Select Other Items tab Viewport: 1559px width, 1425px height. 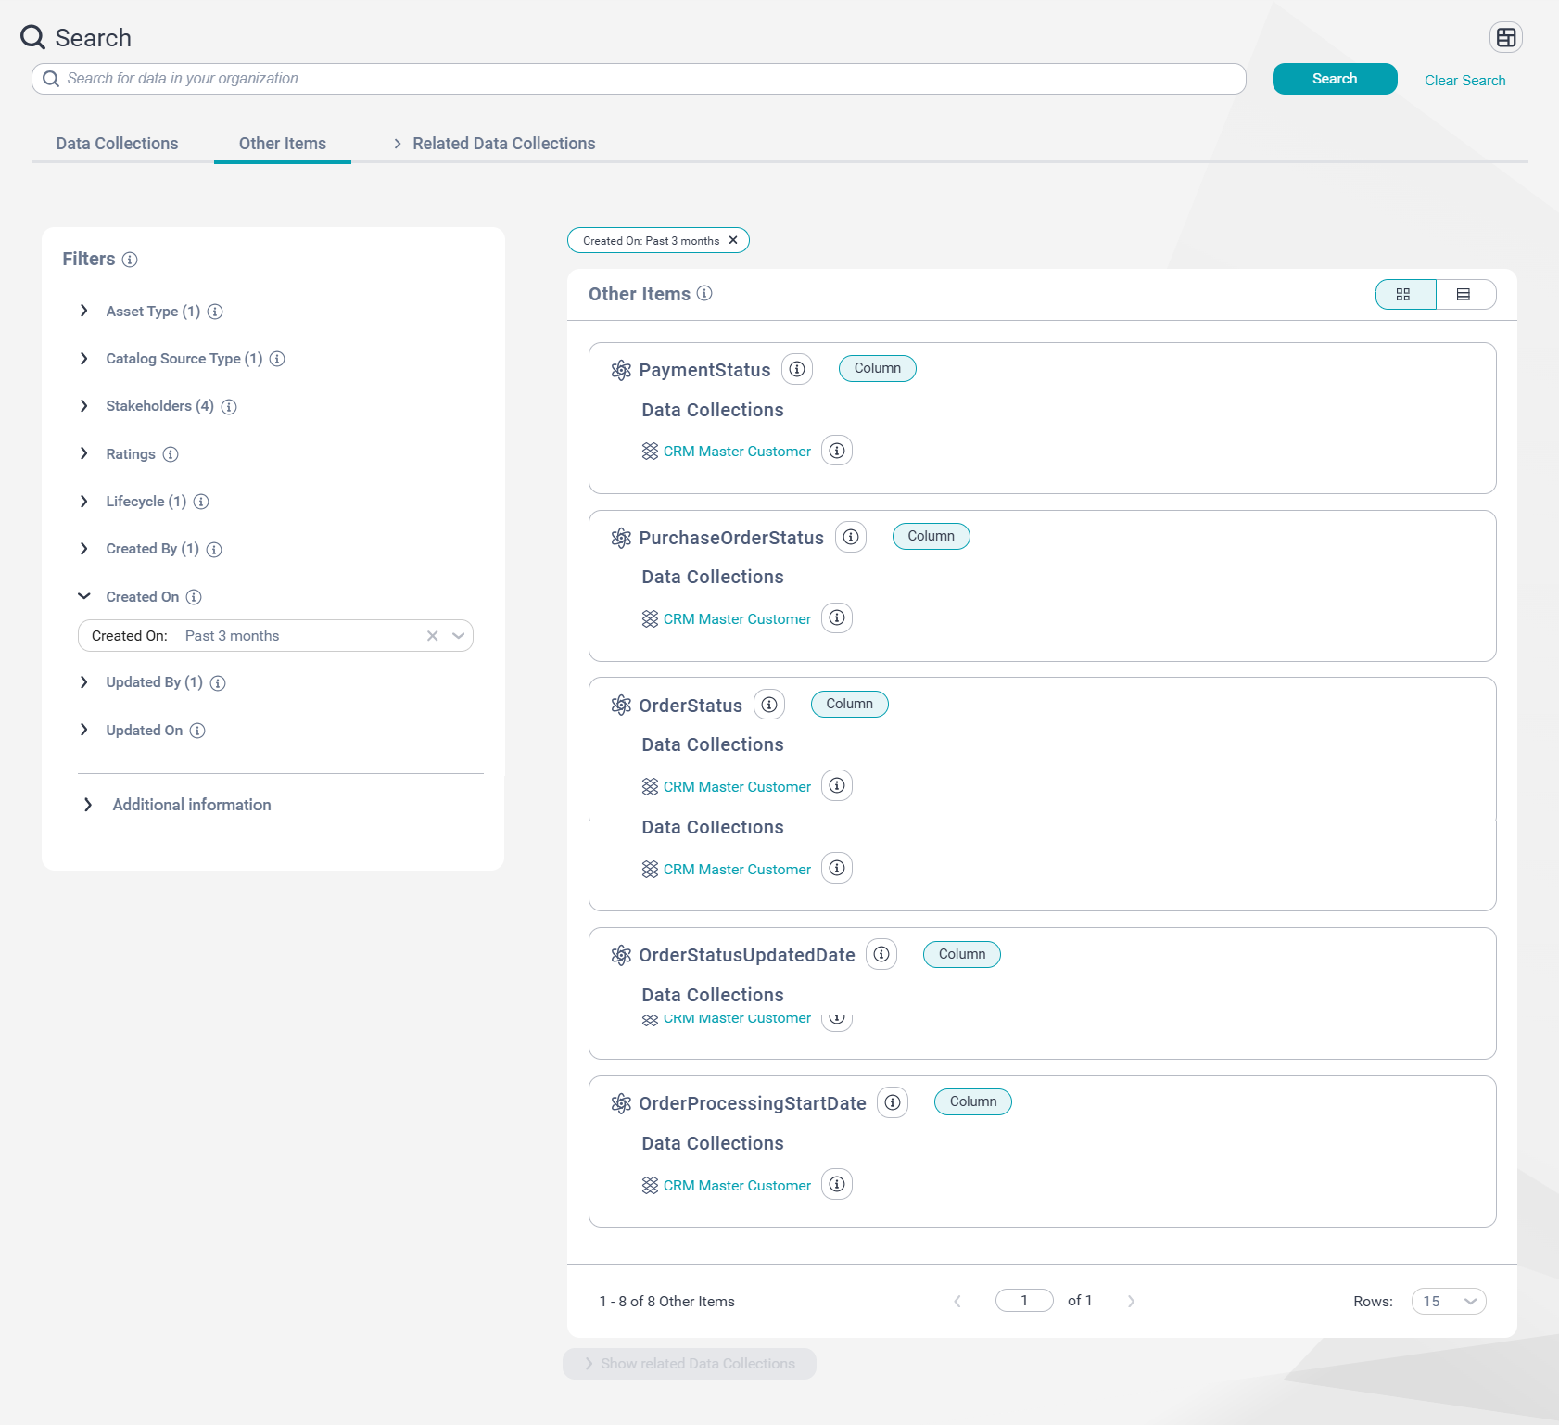[x=283, y=144]
